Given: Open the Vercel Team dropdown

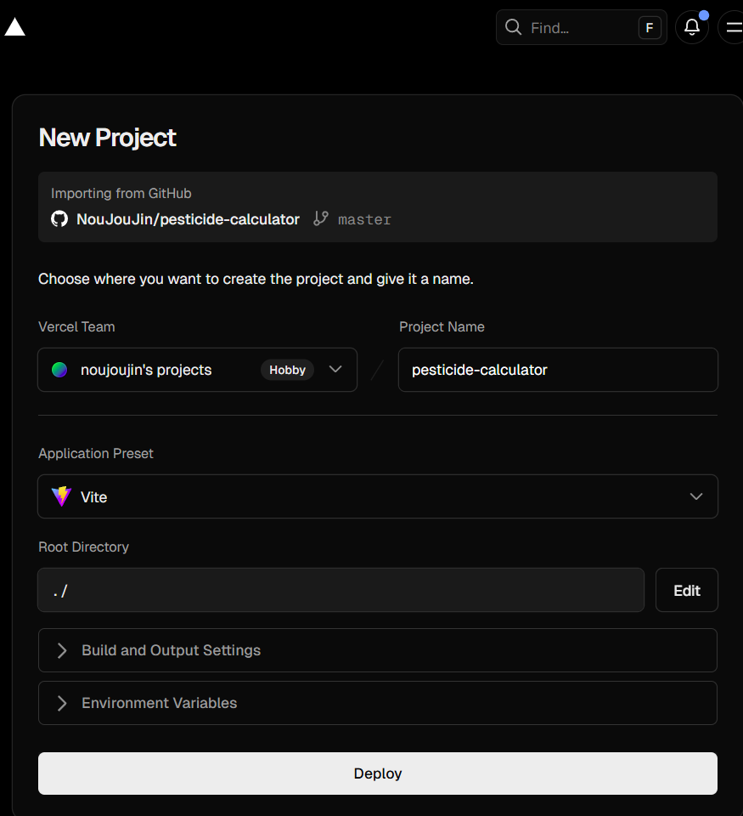Looking at the screenshot, I should pyautogui.click(x=335, y=370).
